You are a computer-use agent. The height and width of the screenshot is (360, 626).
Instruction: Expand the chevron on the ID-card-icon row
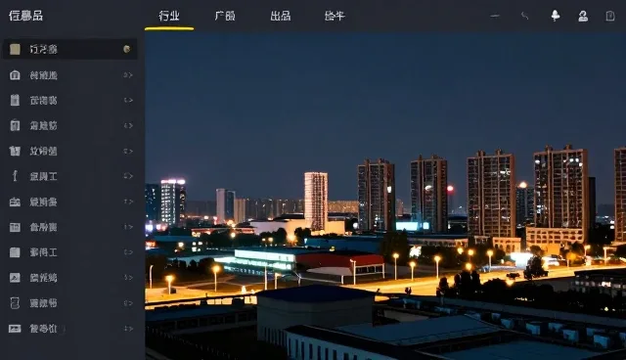[128, 329]
